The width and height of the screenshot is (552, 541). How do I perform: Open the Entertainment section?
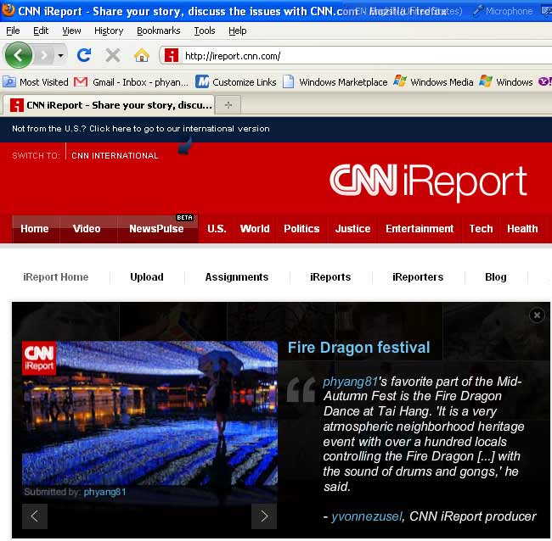click(420, 229)
